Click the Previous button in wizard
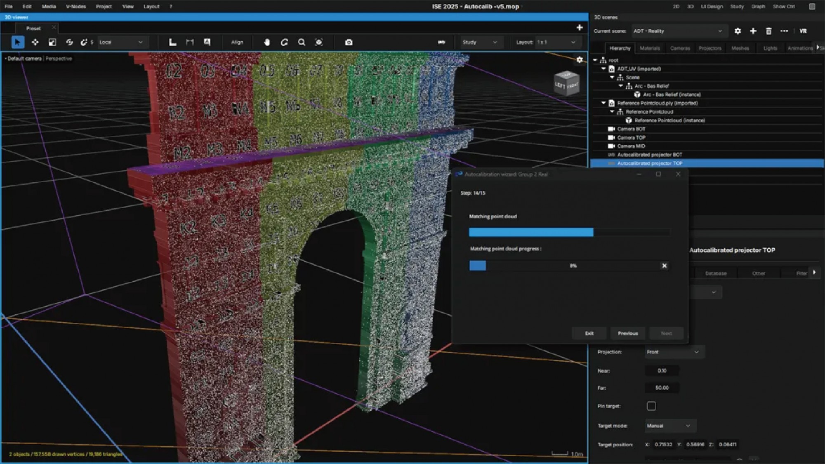The height and width of the screenshot is (464, 825). pos(628,333)
